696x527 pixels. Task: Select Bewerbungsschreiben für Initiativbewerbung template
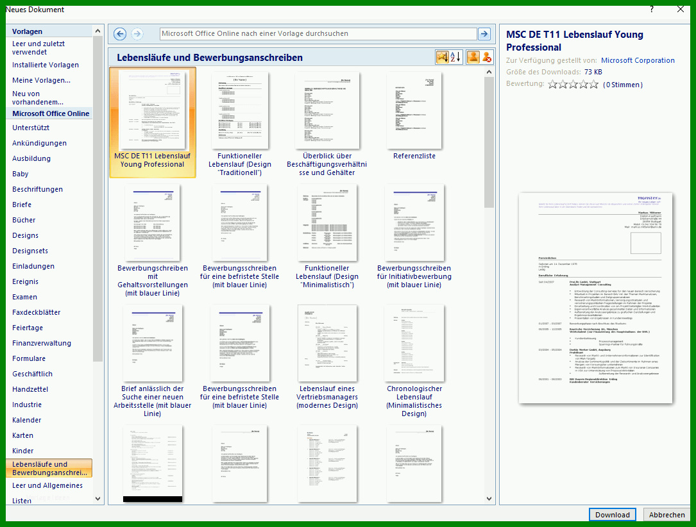414,236
